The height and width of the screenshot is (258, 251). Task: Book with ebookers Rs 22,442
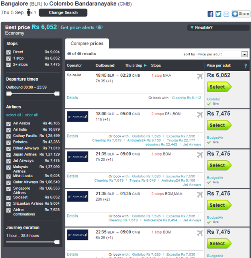point(161,144)
